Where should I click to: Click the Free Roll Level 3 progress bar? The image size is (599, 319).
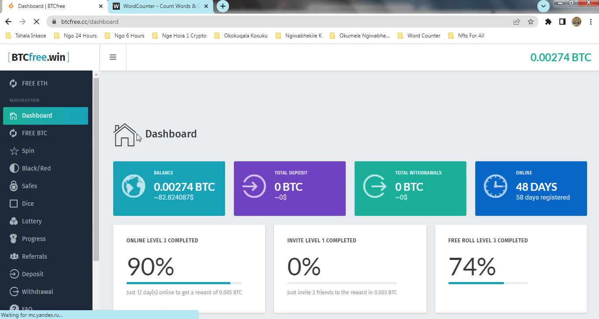click(488, 283)
